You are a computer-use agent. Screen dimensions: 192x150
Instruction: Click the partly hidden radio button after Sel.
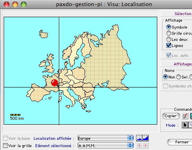point(191,77)
